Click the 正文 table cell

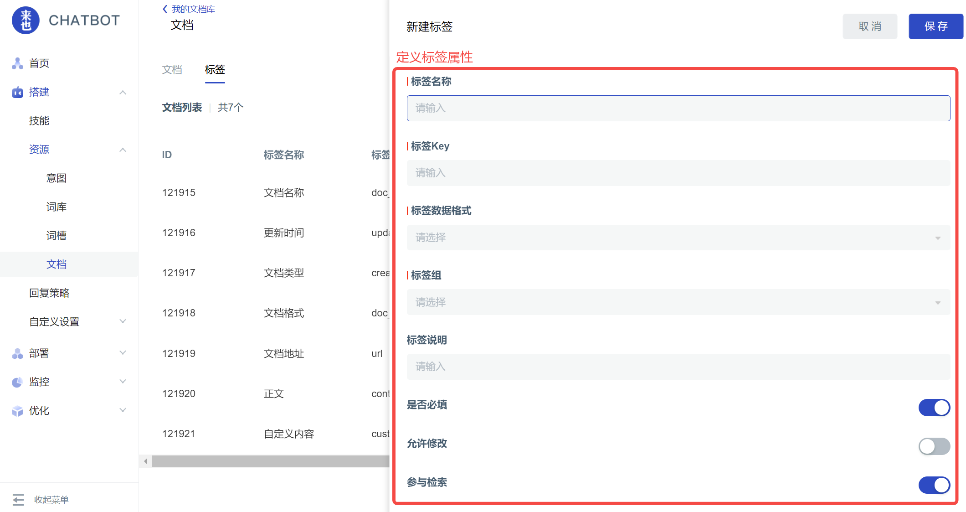pyautogui.click(x=274, y=394)
